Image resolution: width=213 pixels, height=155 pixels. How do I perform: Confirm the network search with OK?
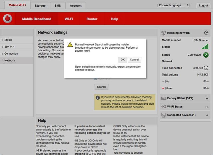122,60
